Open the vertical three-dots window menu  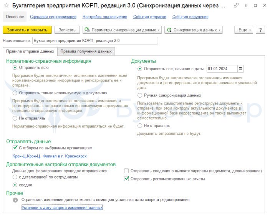[246, 5]
